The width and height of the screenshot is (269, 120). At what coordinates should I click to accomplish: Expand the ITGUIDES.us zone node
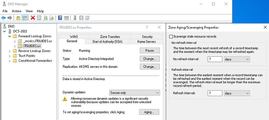pyautogui.click(x=15, y=46)
